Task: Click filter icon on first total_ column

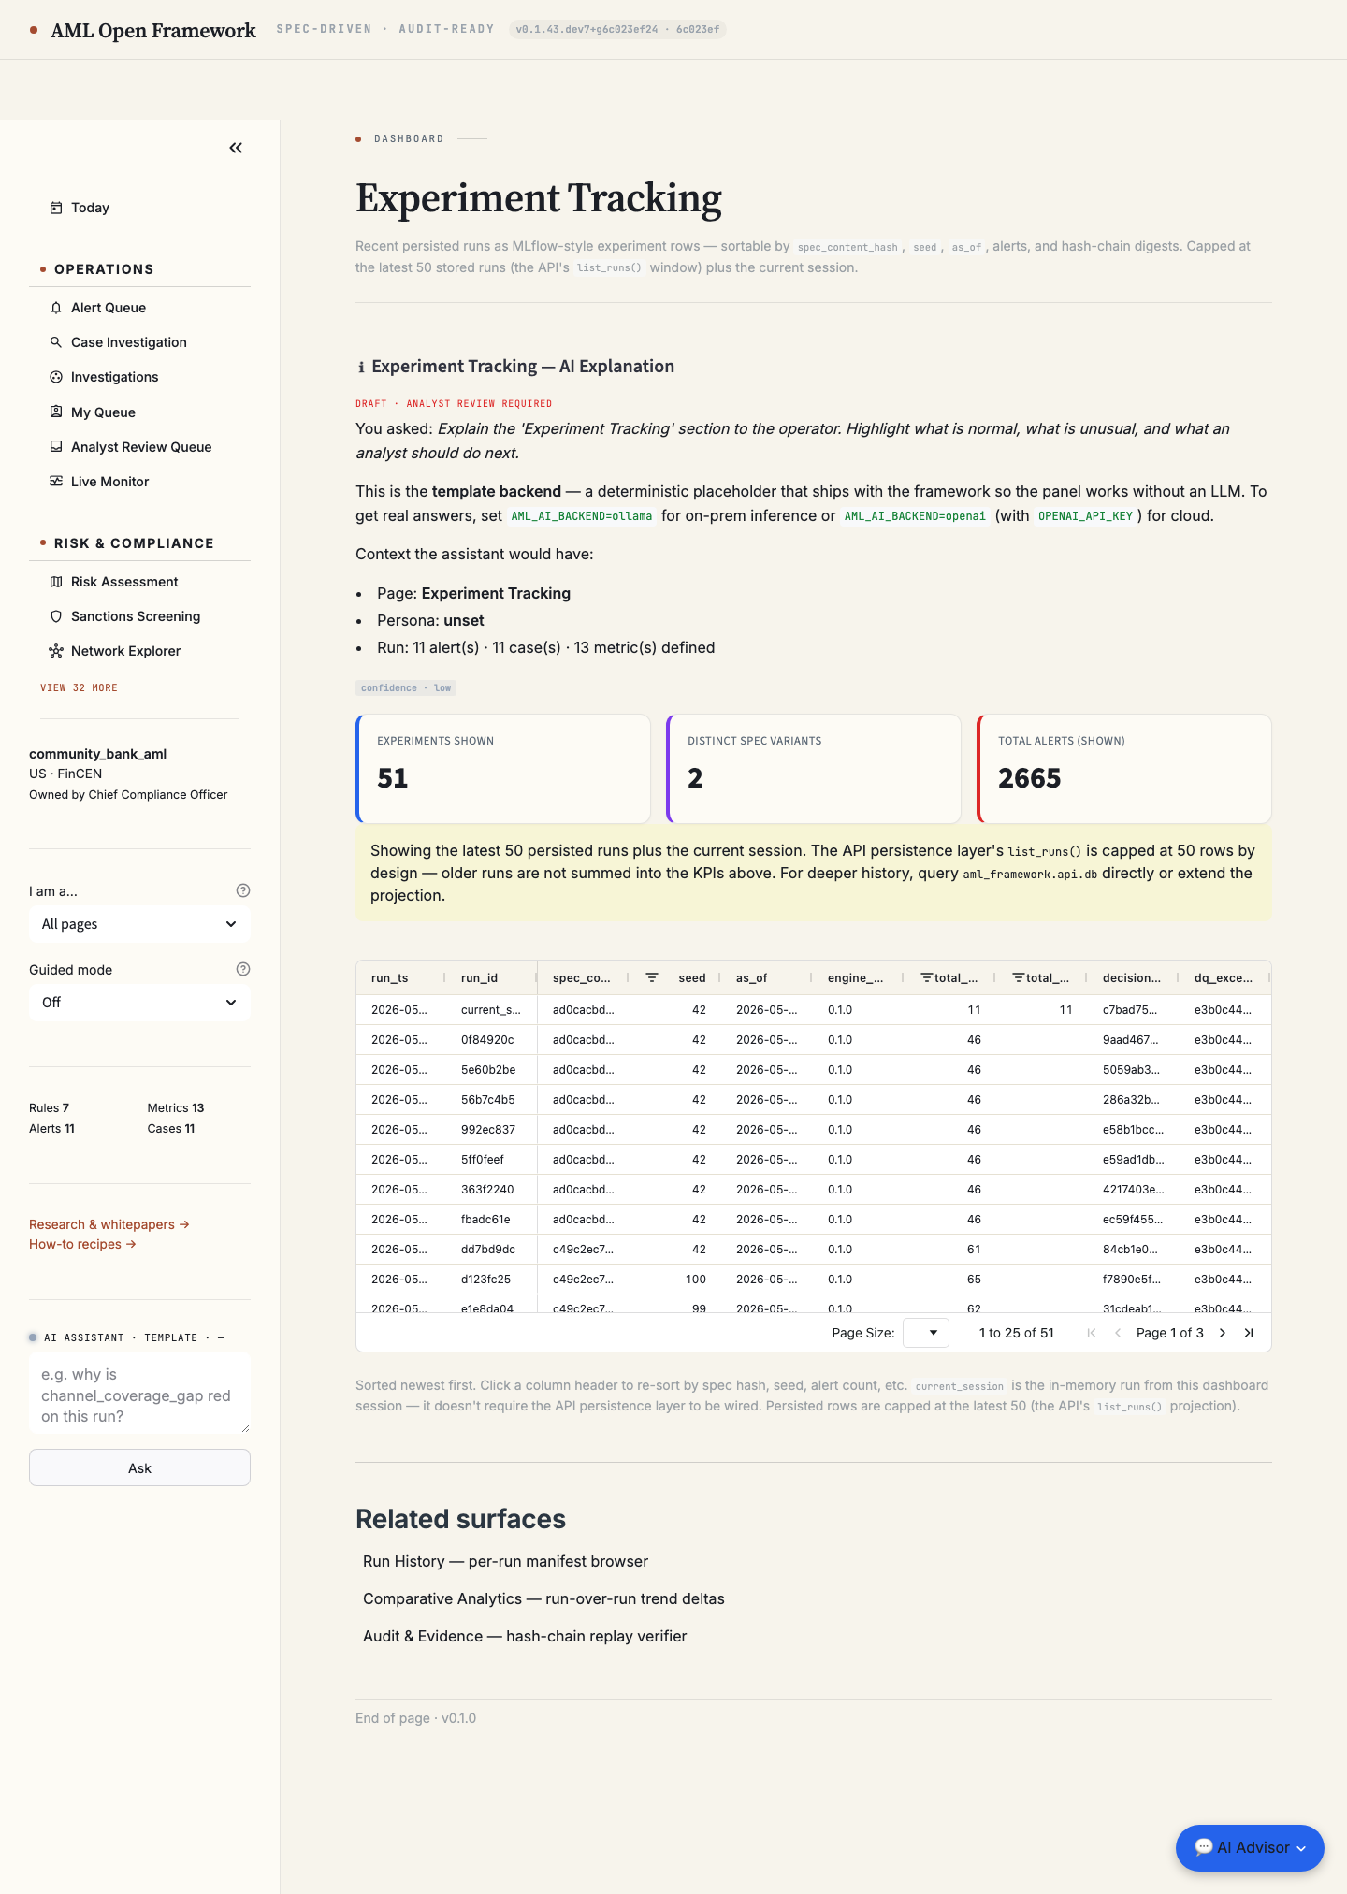Action: click(926, 977)
